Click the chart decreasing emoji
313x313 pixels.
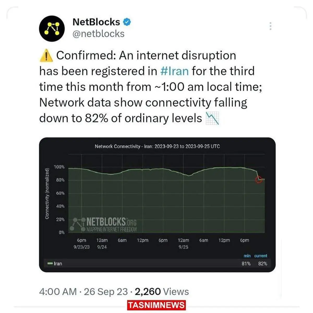pyautogui.click(x=212, y=118)
